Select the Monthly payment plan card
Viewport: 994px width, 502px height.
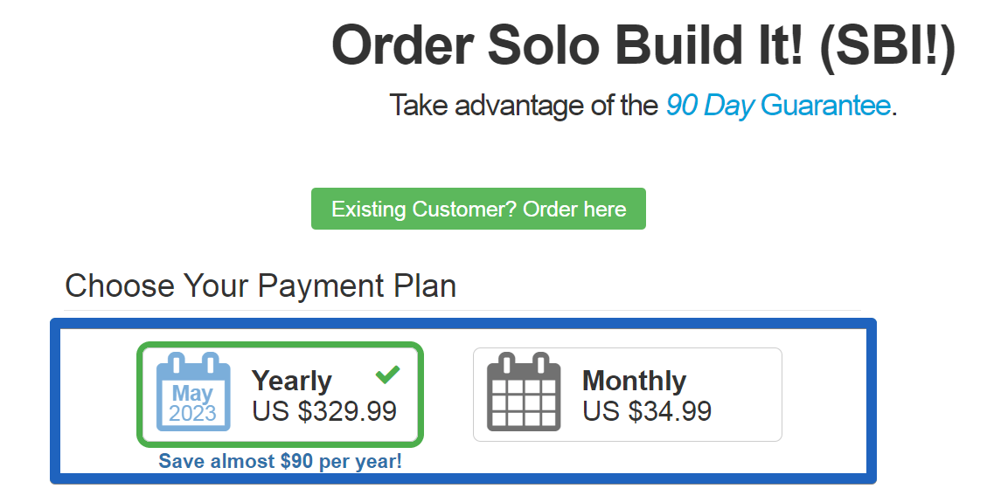tap(628, 395)
